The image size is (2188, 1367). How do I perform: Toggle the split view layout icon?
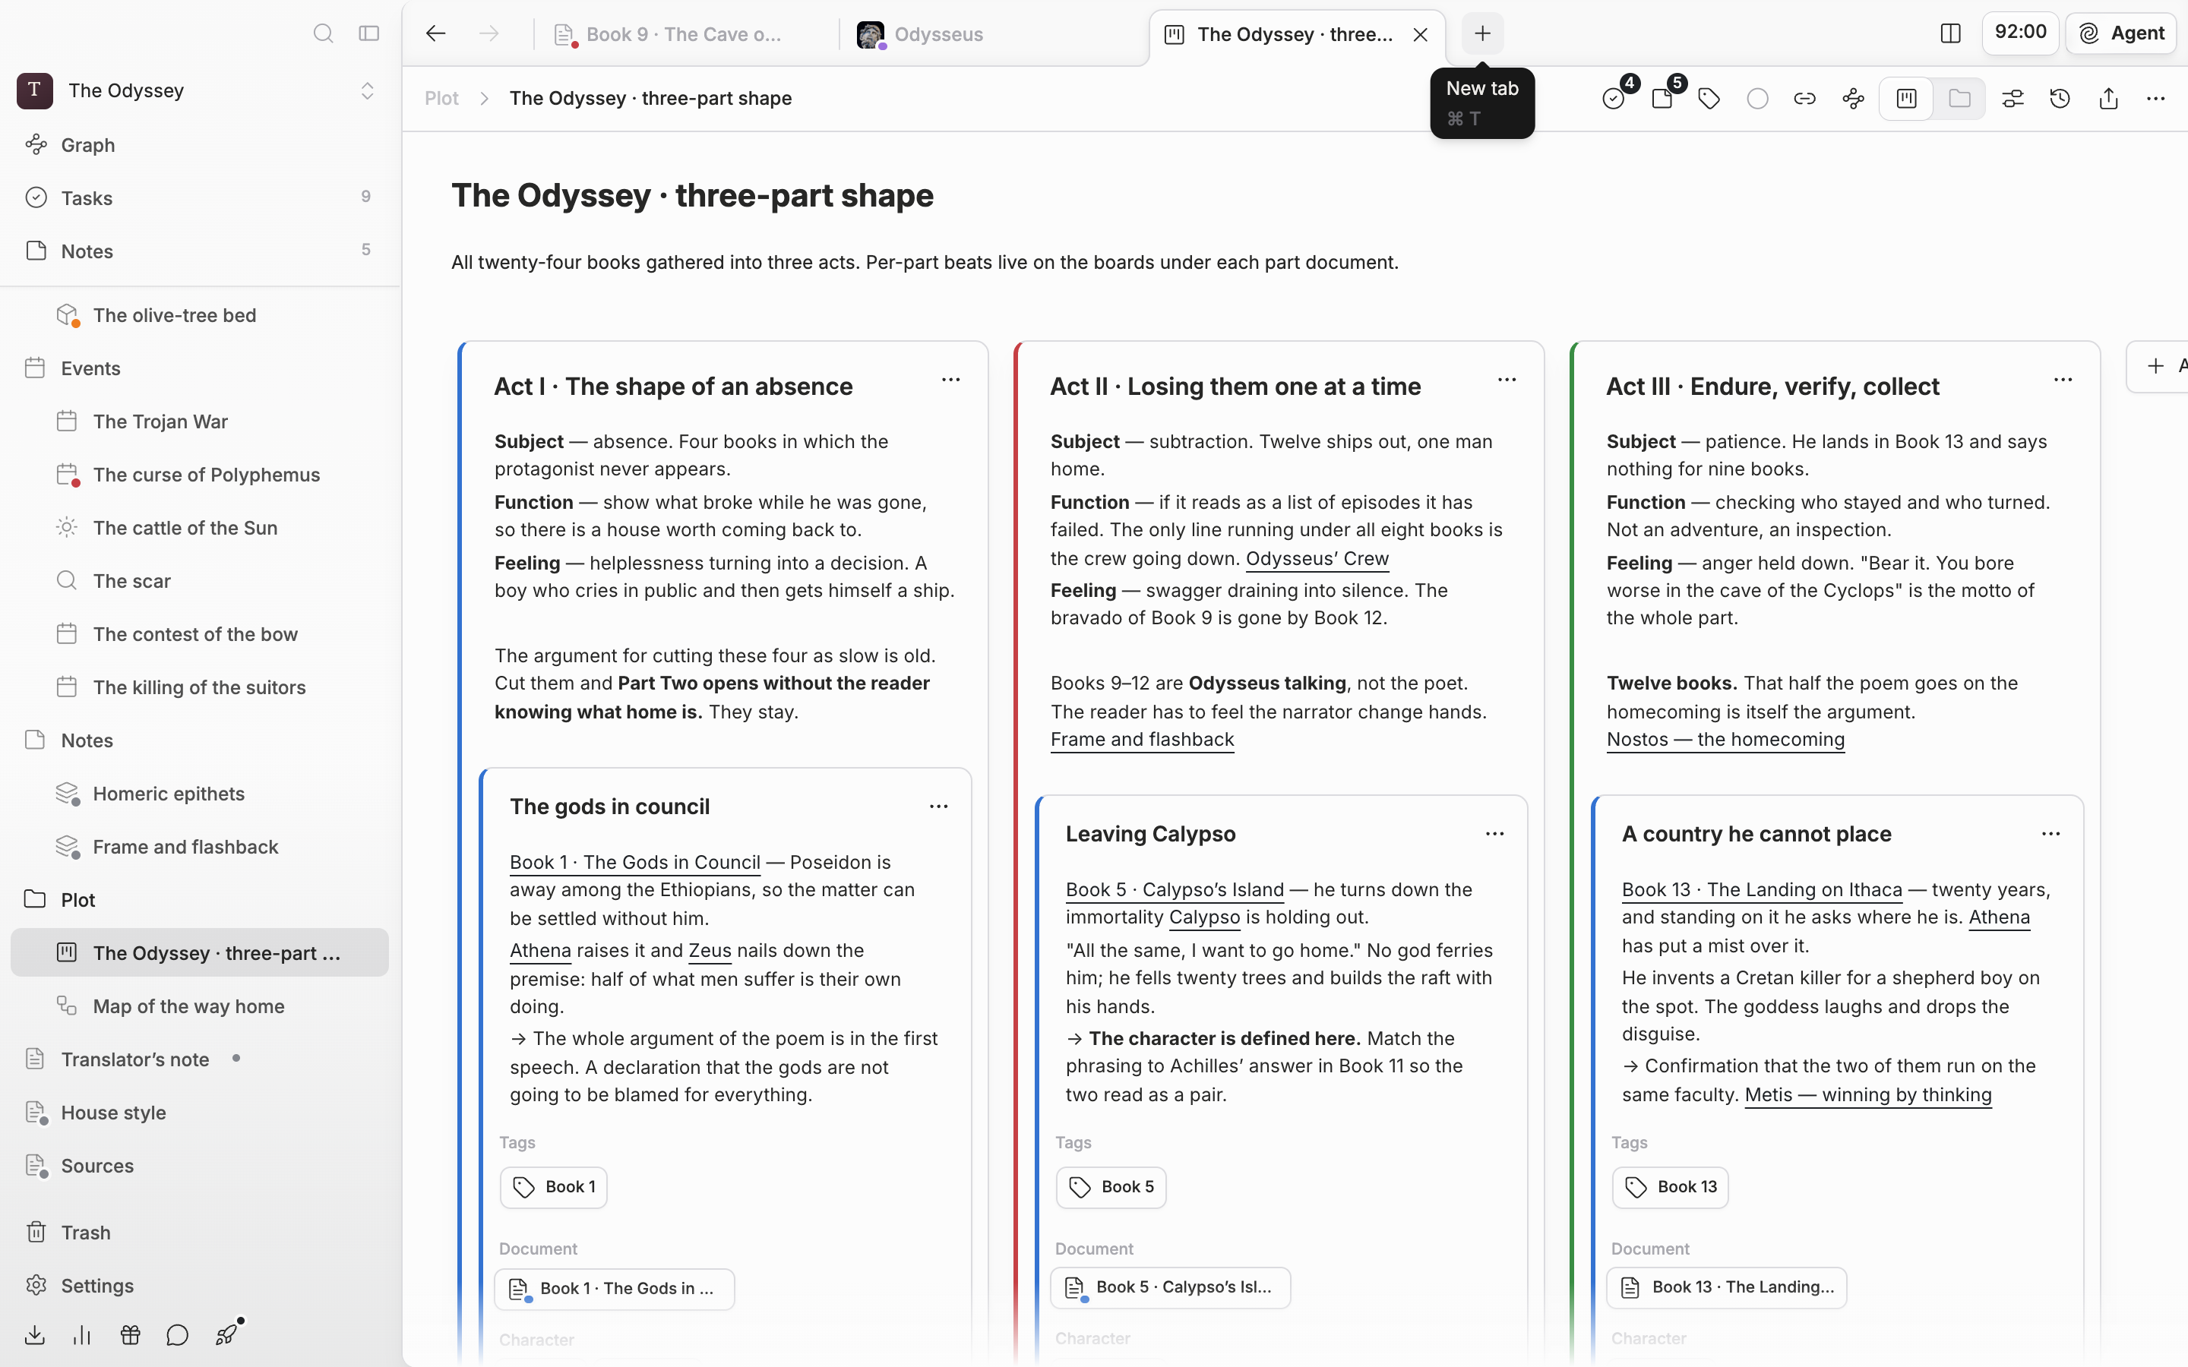tap(1950, 33)
